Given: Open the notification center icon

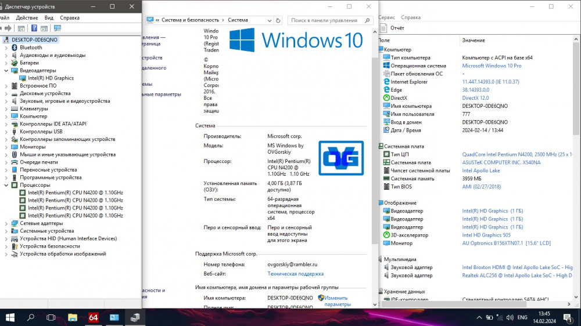Looking at the screenshot, I should pos(567,317).
